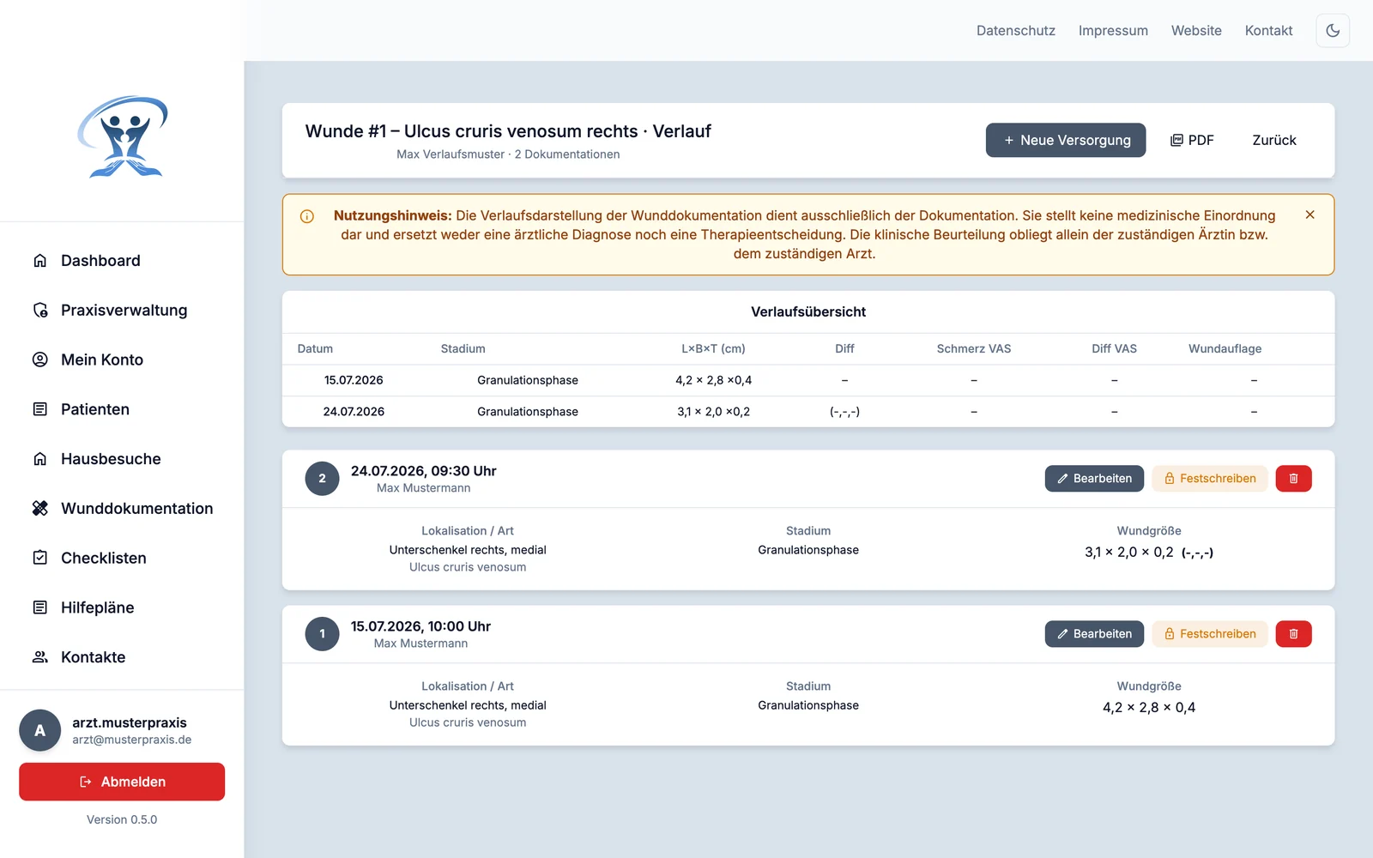Edit the 24.07.2026 entry with Bearbeiten
This screenshot has height=858, width=1373.
coord(1094,479)
